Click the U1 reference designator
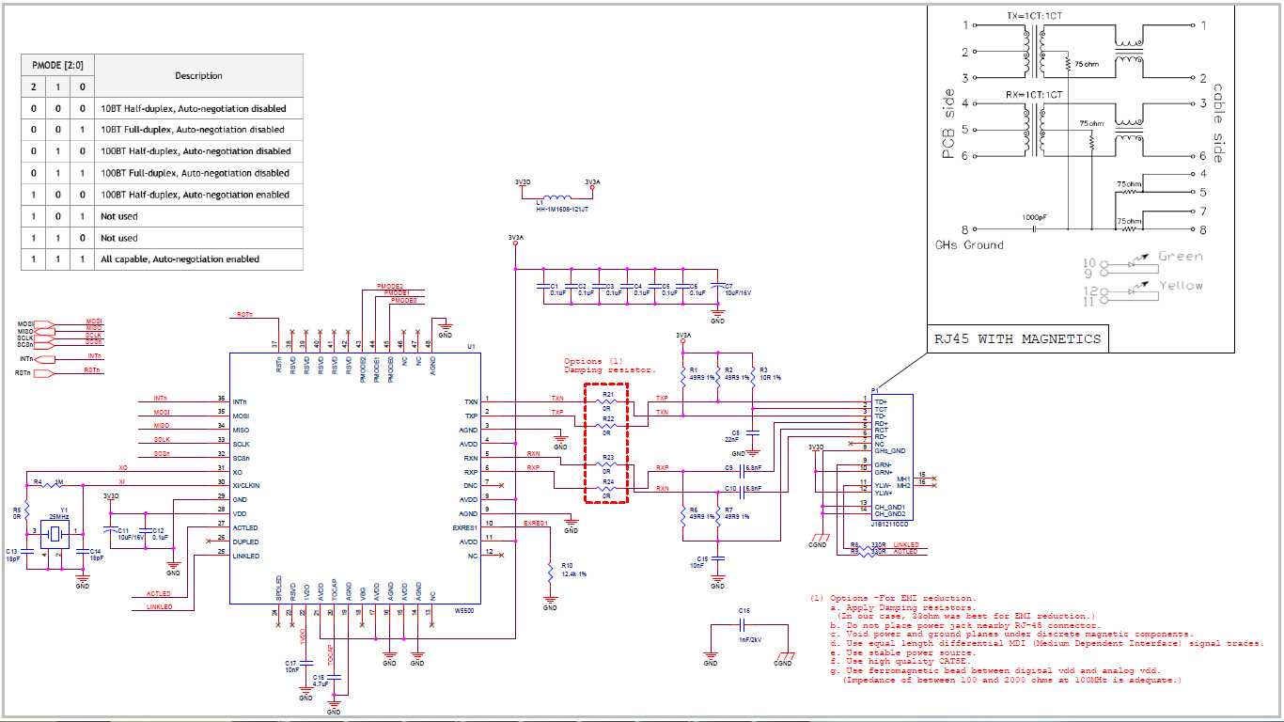Viewport: 1284px width, 722px height. point(472,347)
